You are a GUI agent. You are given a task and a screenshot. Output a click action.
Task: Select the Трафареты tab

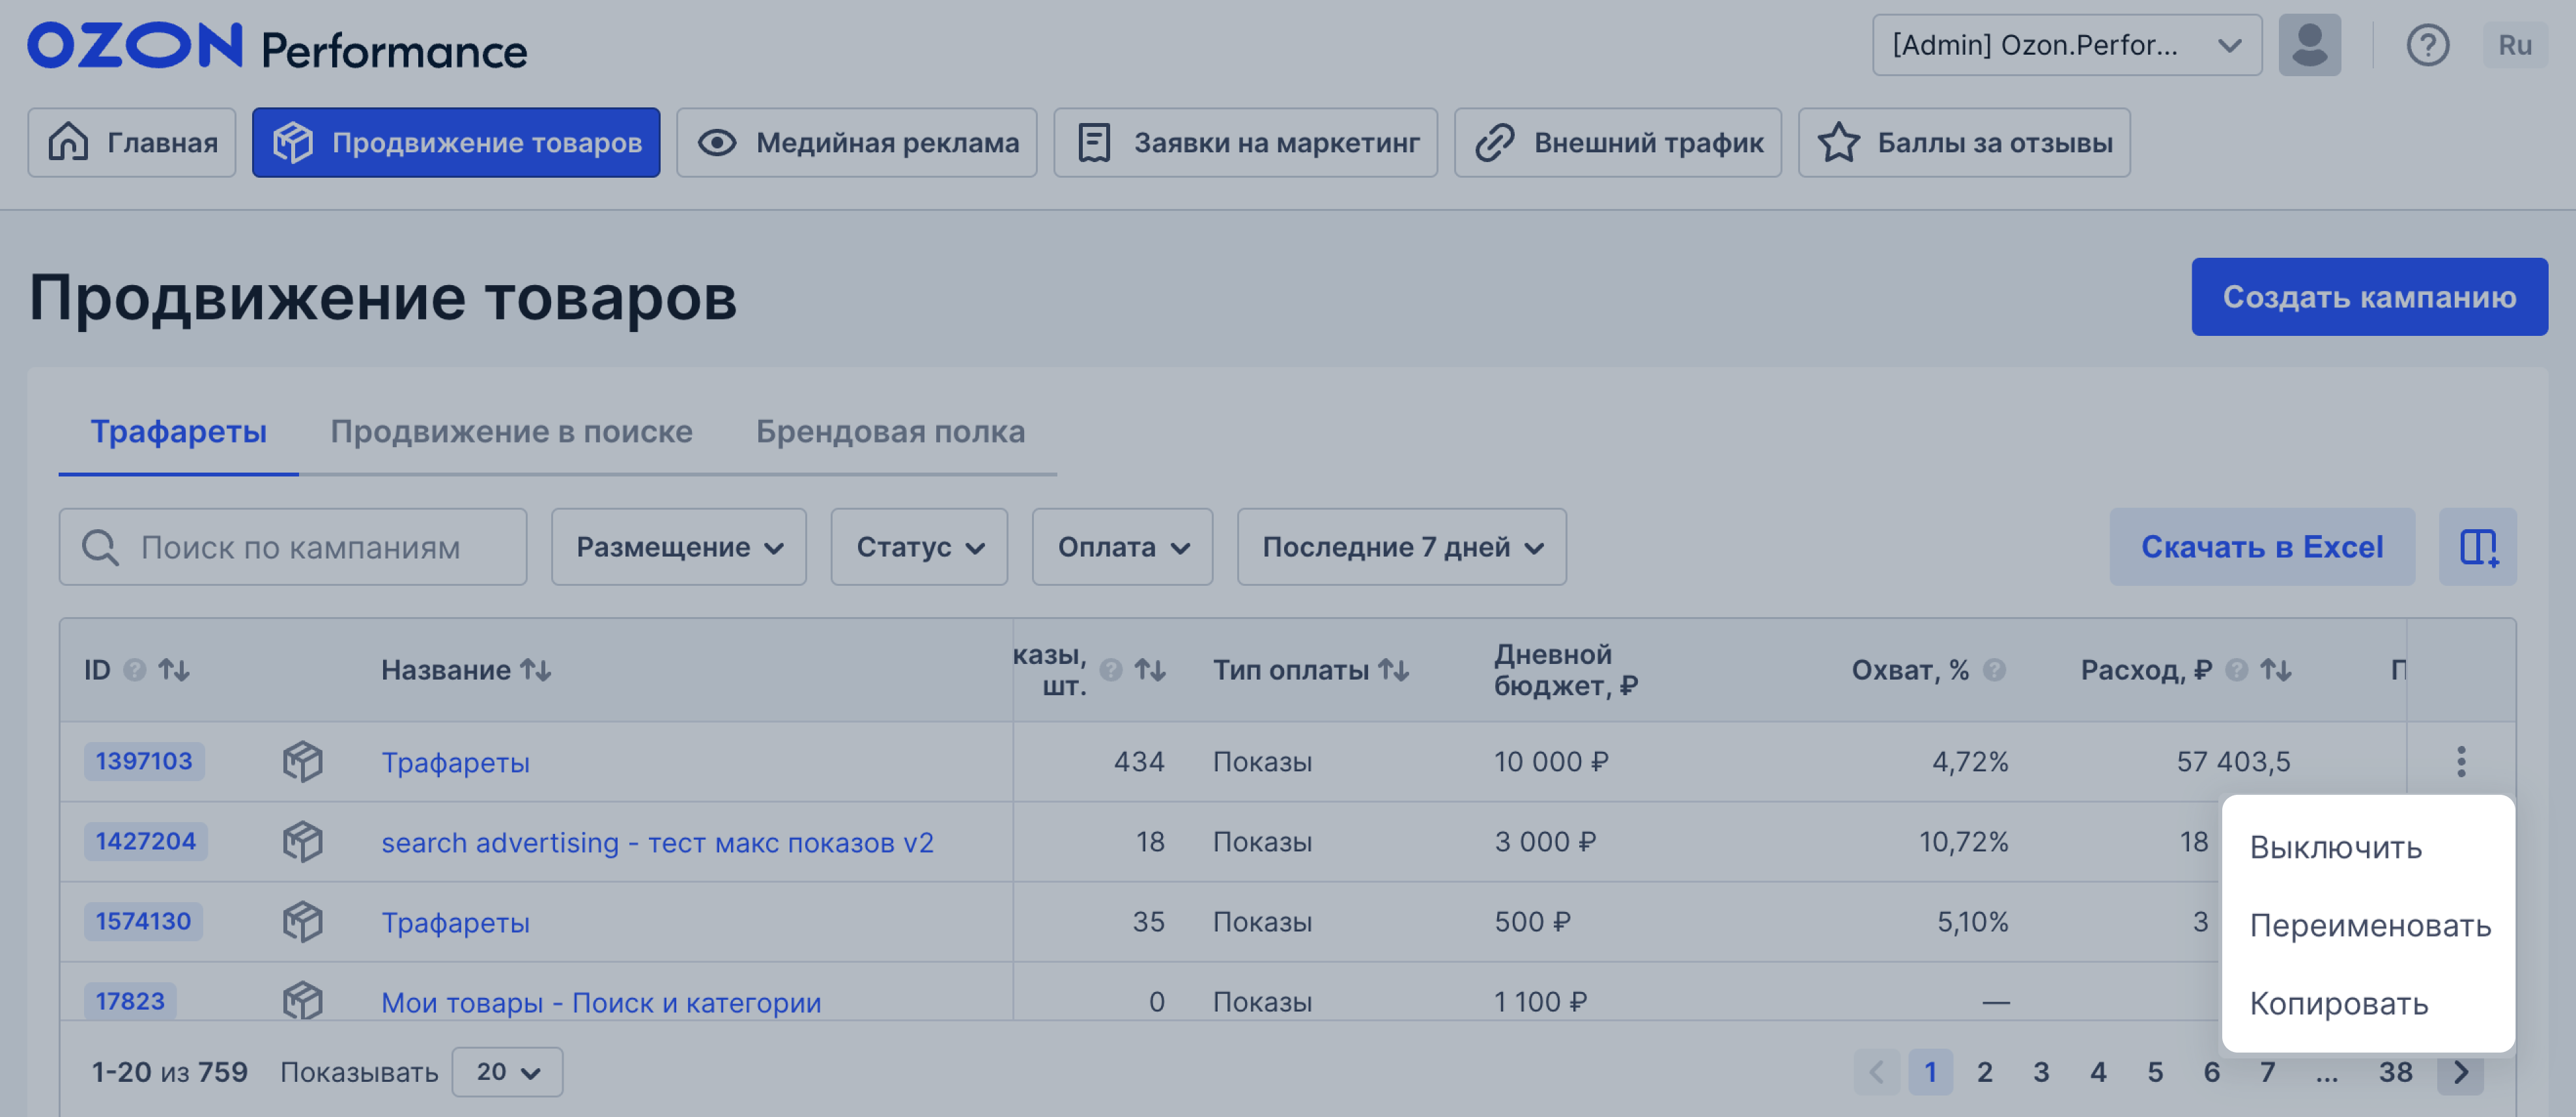pos(178,432)
